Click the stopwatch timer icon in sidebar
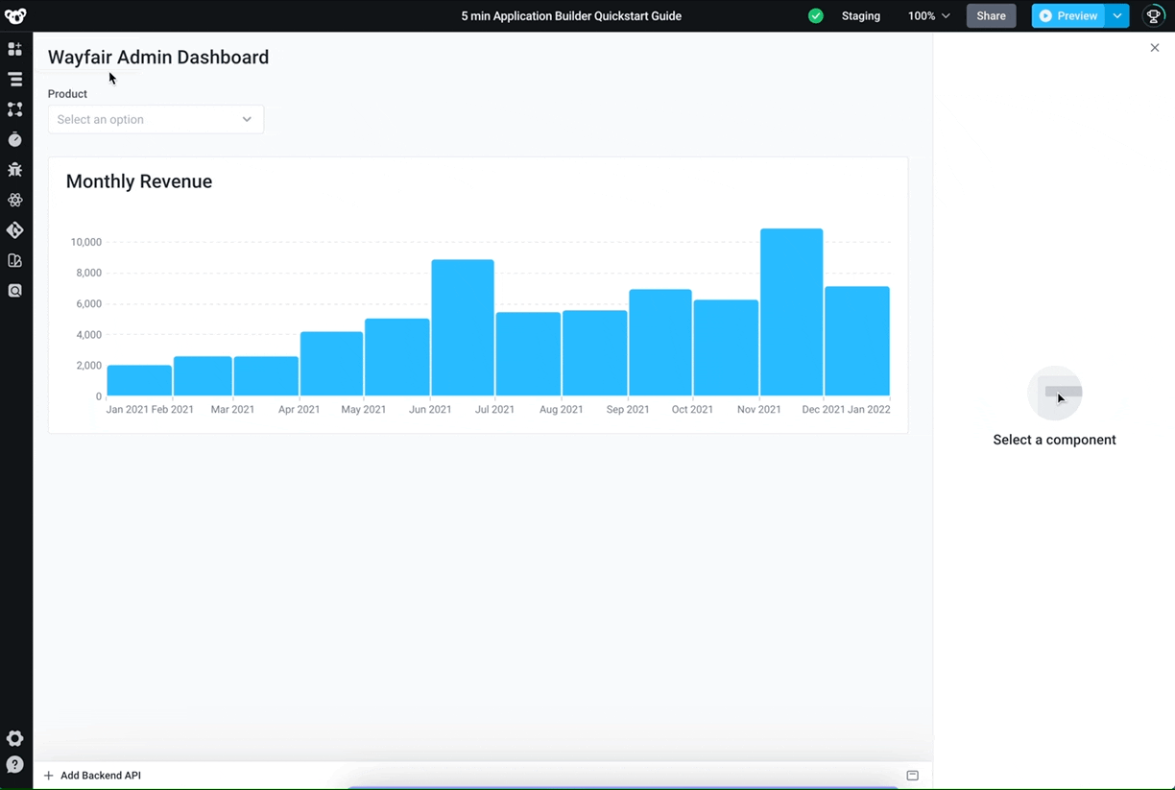Image resolution: width=1175 pixels, height=790 pixels. pos(15,140)
